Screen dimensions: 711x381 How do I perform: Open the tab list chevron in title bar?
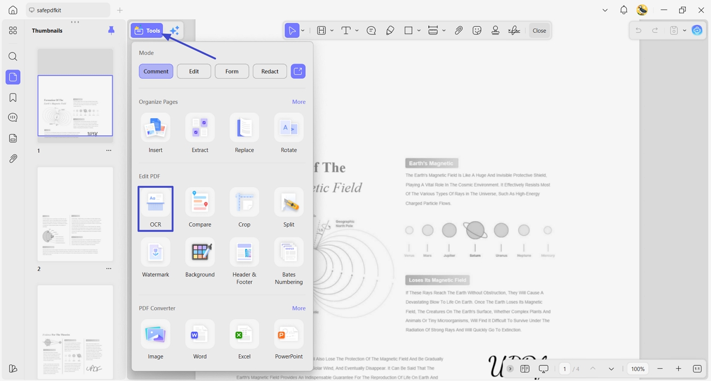605,10
